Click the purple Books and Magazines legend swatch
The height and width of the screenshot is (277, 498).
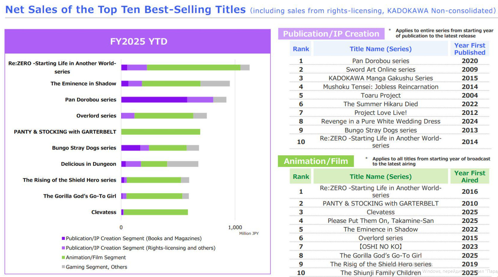[63, 238]
